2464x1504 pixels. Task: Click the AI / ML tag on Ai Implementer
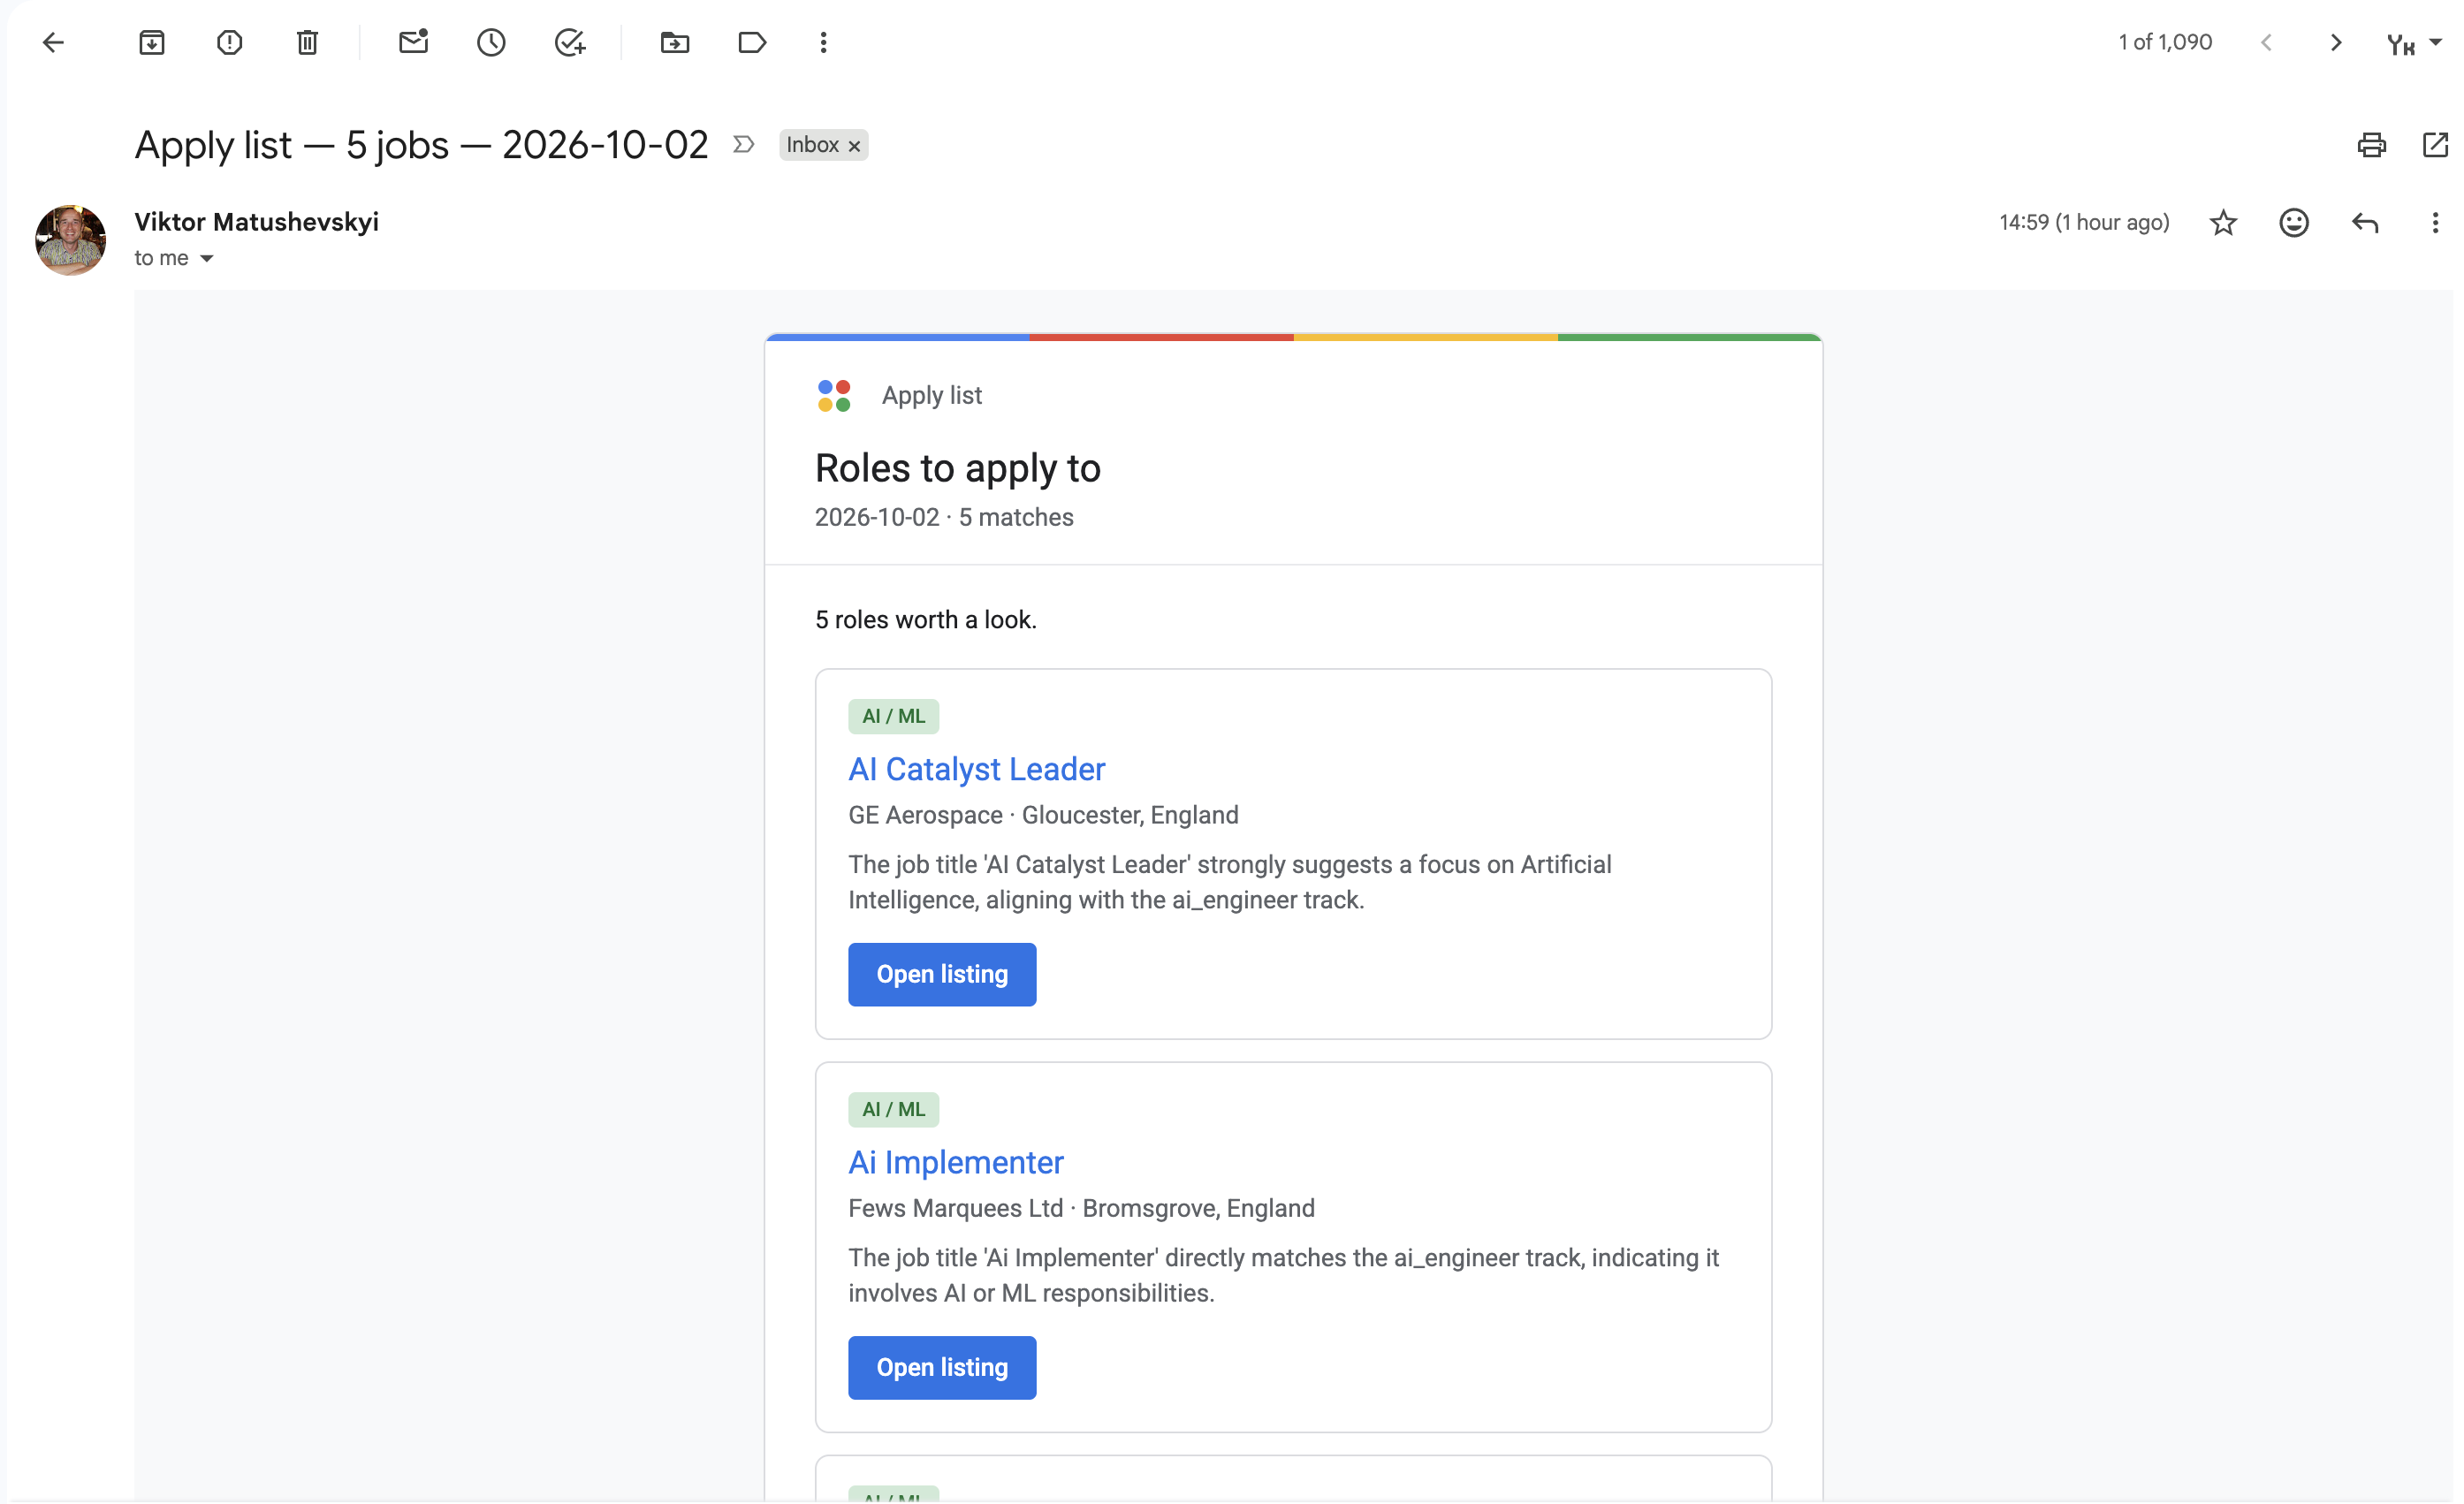point(893,1109)
